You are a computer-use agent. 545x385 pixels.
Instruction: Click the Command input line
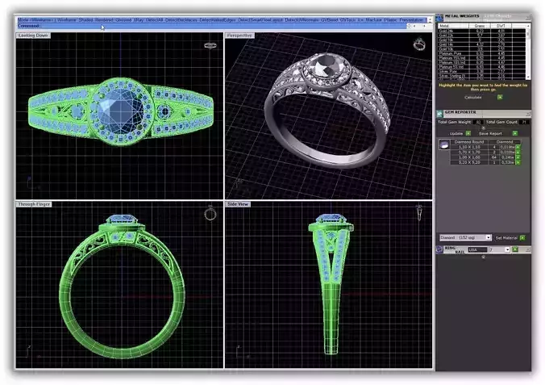point(212,26)
